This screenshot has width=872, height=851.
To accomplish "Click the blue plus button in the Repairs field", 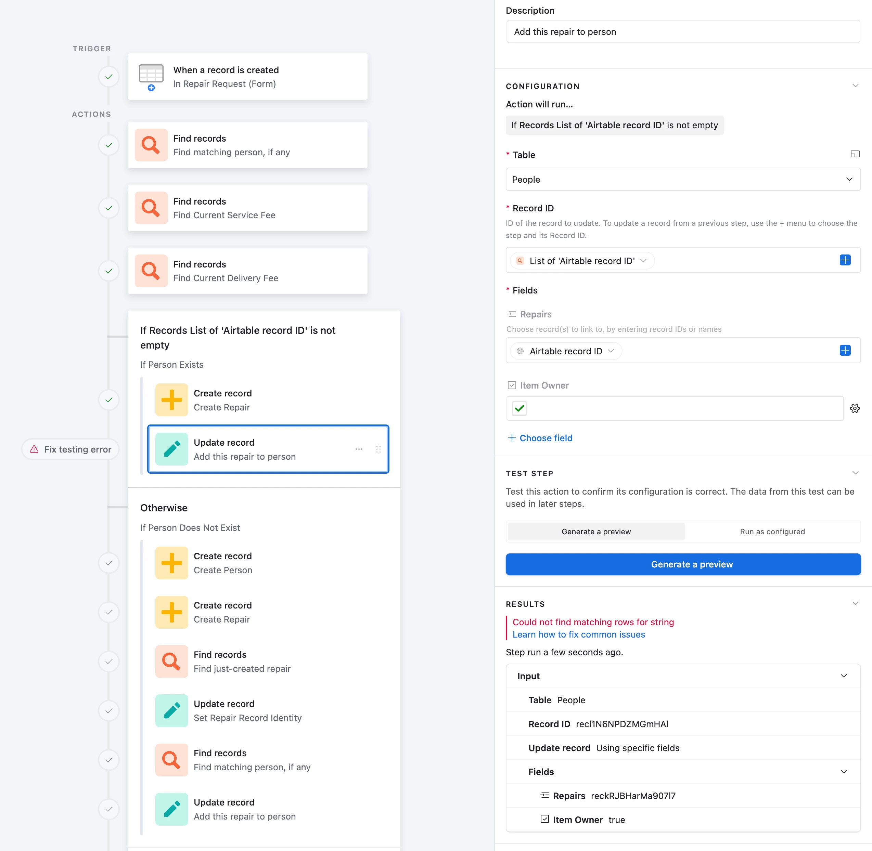I will tap(845, 350).
